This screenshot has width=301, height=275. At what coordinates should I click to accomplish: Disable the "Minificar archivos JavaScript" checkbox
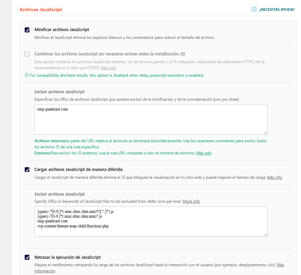27,30
